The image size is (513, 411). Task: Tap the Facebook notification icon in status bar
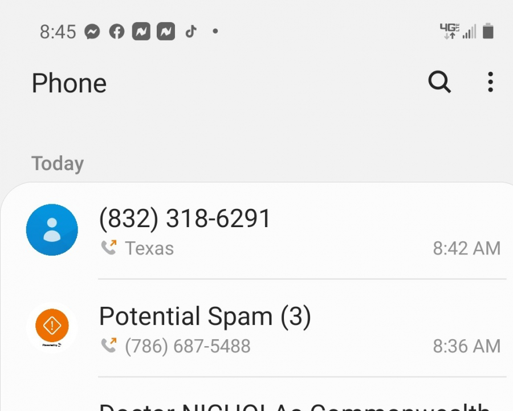click(x=117, y=32)
